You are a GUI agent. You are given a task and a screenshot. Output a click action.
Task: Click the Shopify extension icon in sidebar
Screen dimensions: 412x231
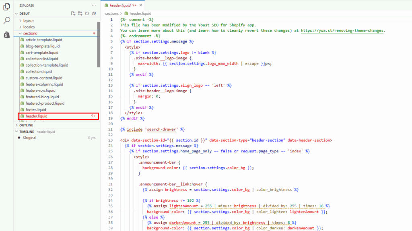point(5,34)
